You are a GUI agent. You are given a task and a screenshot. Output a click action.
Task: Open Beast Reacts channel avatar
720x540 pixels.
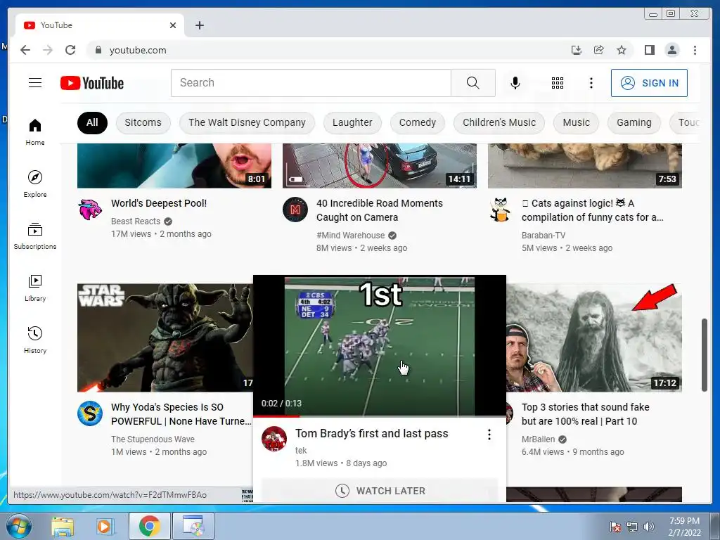(x=90, y=210)
